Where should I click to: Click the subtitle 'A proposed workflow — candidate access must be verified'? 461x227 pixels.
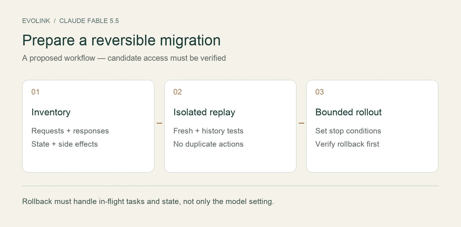124,58
